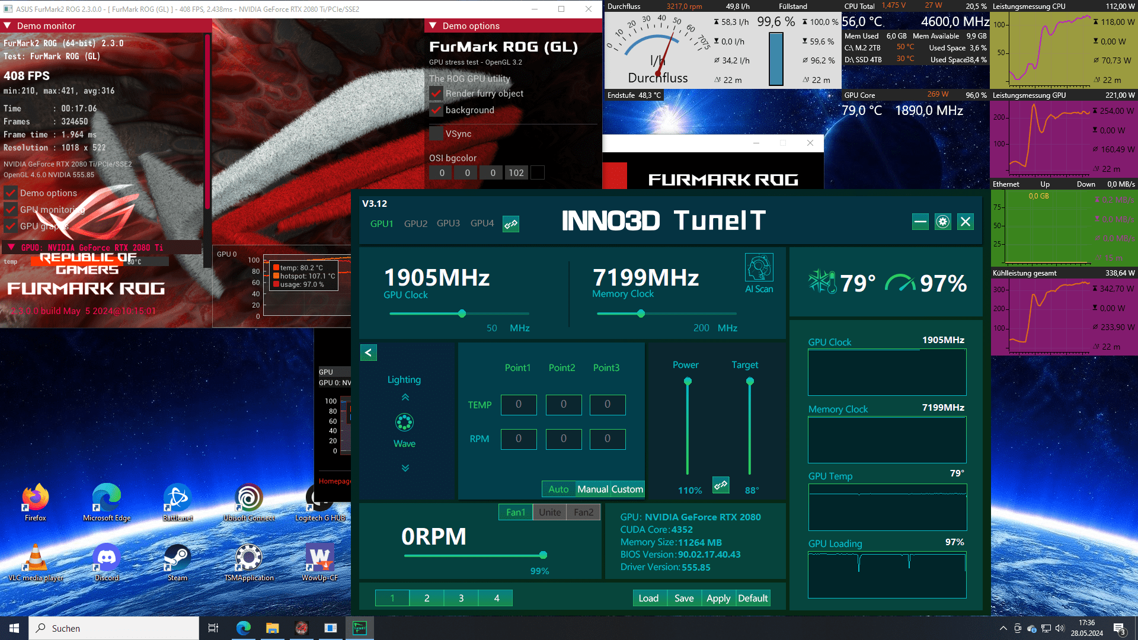
Task: Show hidden system tray icons
Action: [x=1003, y=628]
